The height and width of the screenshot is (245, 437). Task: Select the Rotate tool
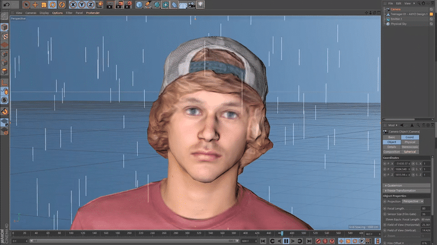tap(53, 5)
